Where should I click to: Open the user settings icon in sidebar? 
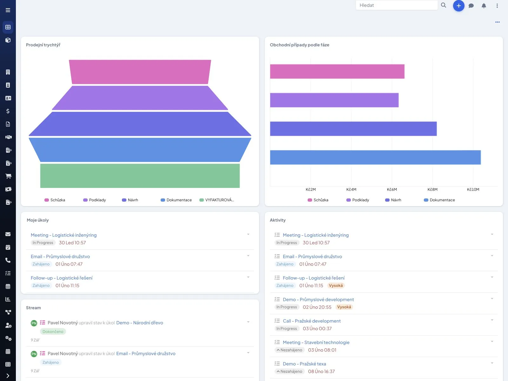[x=8, y=325]
